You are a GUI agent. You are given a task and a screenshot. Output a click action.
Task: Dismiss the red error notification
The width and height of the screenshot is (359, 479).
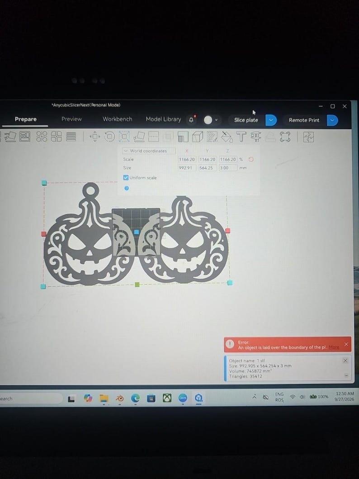pos(346,344)
